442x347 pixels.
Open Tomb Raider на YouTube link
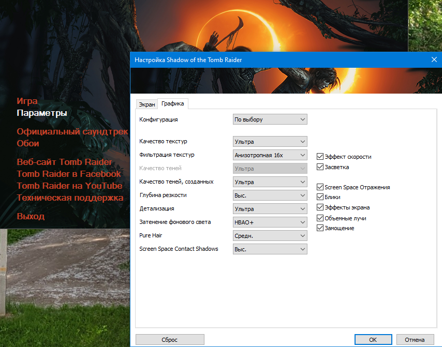pyautogui.click(x=69, y=186)
